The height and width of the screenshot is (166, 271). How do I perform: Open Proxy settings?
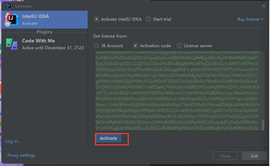pos(21,155)
